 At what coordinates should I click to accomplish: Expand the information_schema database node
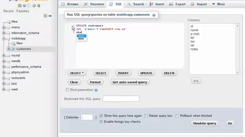(4, 33)
